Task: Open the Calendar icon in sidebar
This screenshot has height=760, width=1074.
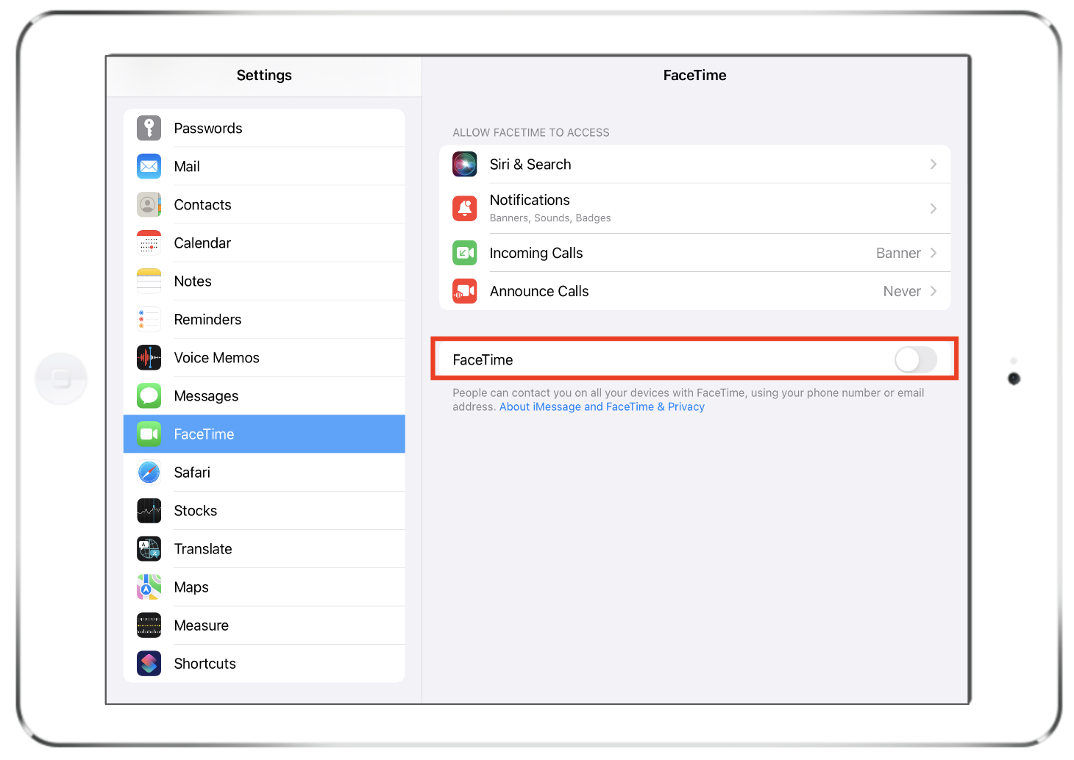Action: 149,243
